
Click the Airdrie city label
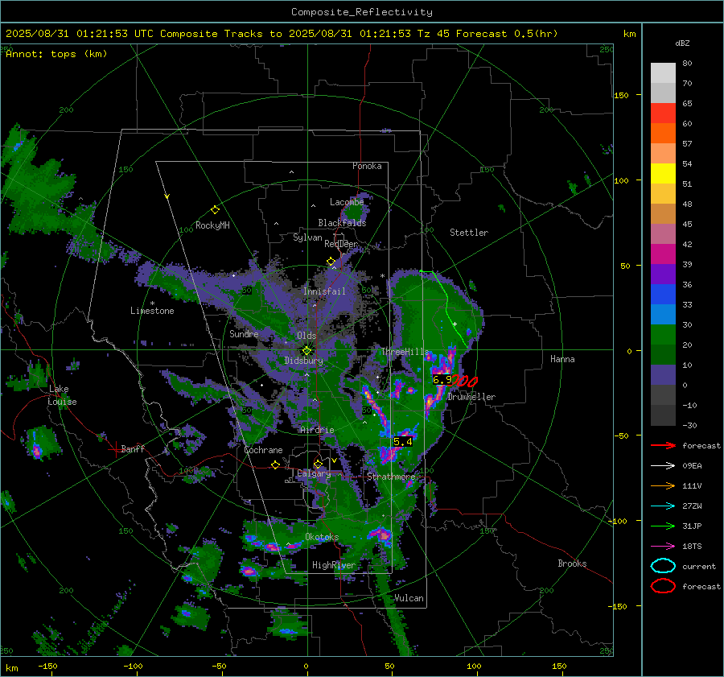pyautogui.click(x=317, y=430)
